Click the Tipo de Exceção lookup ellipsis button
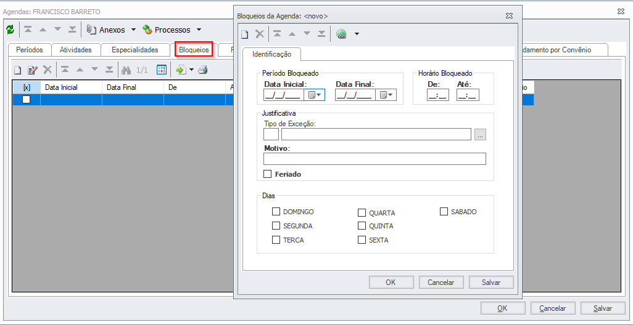This screenshot has width=633, height=325. tap(480, 135)
